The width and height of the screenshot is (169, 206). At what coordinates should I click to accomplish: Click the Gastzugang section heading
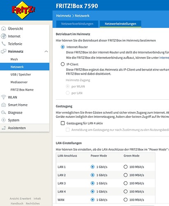coord(64,106)
